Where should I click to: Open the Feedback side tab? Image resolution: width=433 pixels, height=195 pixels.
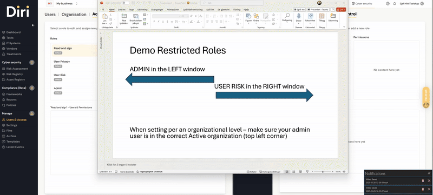tap(426, 97)
